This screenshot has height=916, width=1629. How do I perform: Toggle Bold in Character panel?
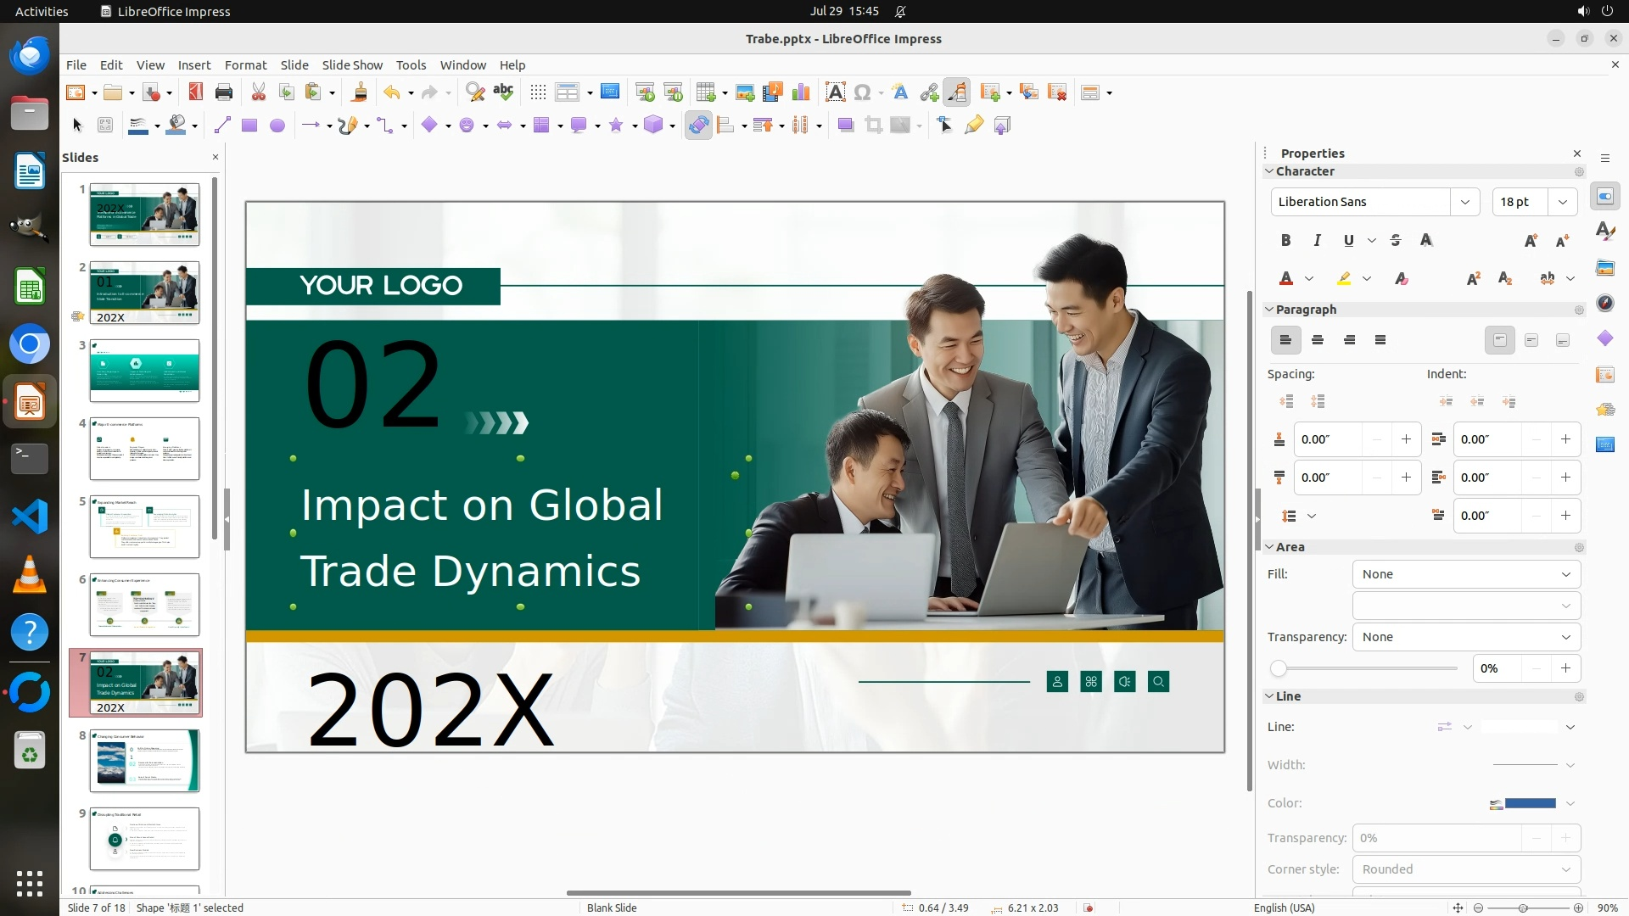pos(1285,241)
